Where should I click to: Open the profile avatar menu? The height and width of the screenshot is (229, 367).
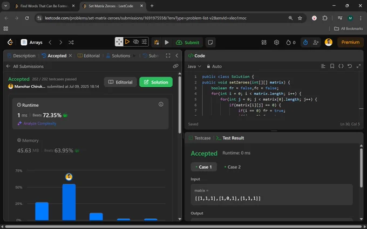point(328,42)
